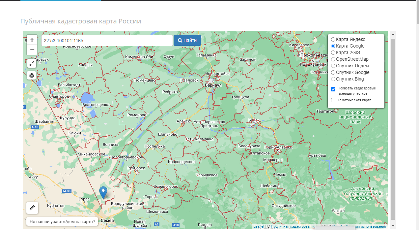Viewport: 419px width, 230px height.
Task: Uncheck Показать кадастровые границы участков
Action: point(333,89)
